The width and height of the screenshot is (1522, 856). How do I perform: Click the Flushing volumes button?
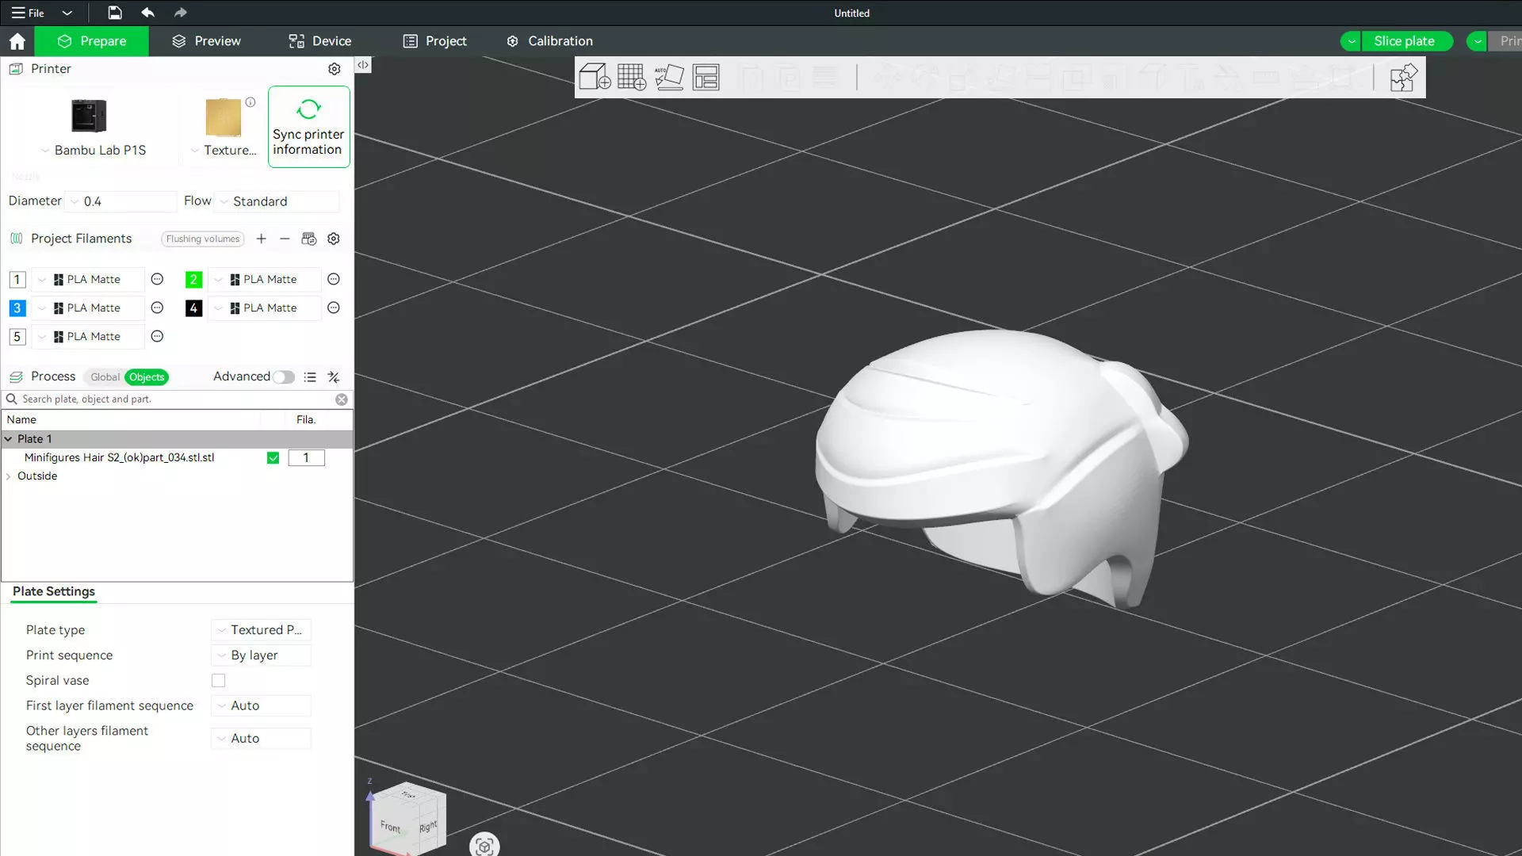(x=202, y=239)
